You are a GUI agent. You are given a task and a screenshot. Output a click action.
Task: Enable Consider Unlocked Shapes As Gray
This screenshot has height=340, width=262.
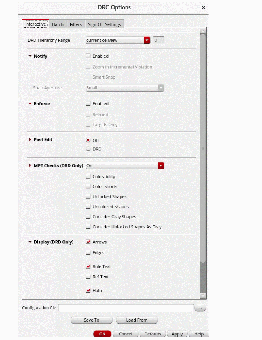click(88, 226)
